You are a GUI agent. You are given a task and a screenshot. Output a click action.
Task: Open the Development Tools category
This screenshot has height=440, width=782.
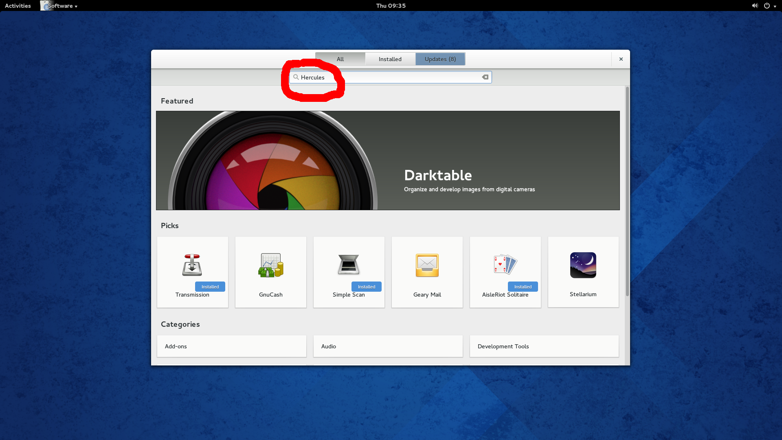tap(544, 346)
